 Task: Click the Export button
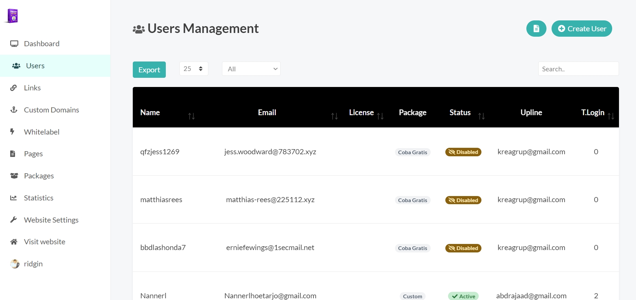pos(149,70)
